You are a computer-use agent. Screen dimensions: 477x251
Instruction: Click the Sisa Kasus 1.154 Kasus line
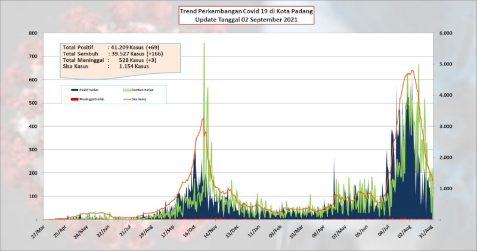[x=106, y=66]
